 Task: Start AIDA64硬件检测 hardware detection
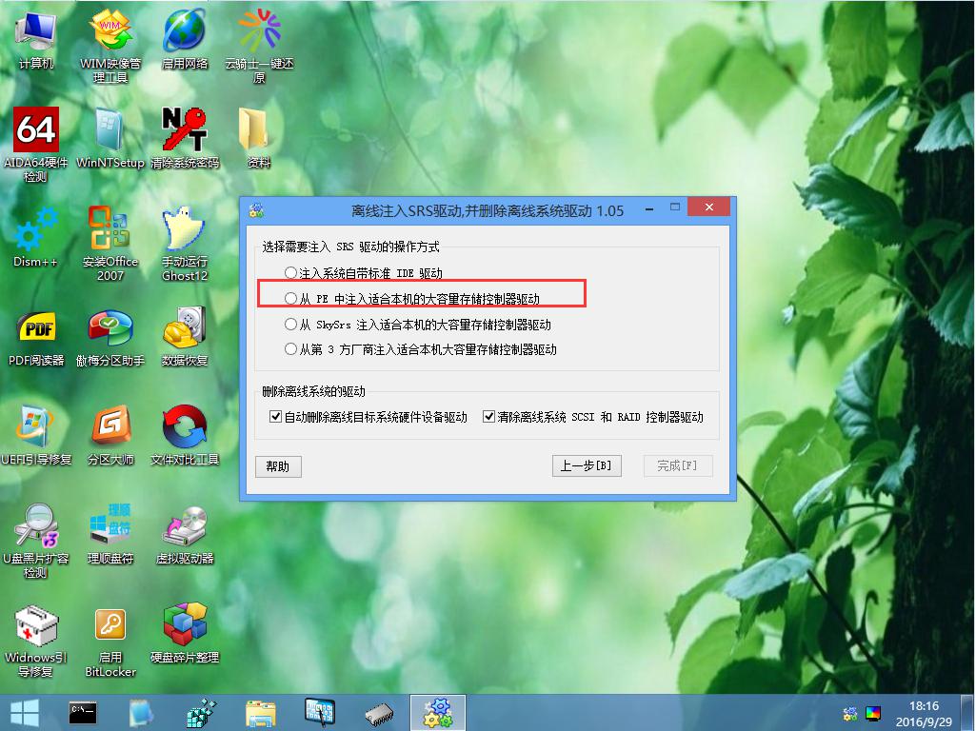(x=35, y=128)
